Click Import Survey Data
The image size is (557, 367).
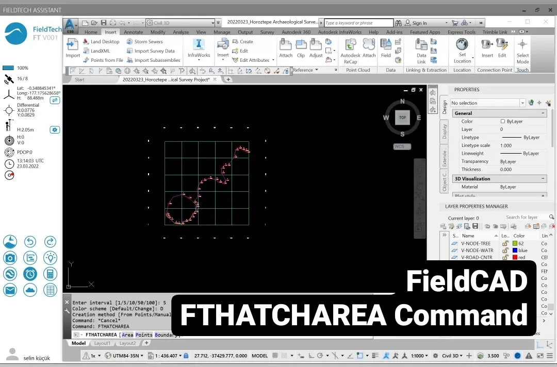151,51
